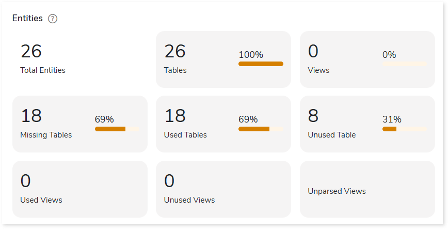The image size is (448, 229).
Task: Click the Views 0% progress bar
Action: point(405,64)
